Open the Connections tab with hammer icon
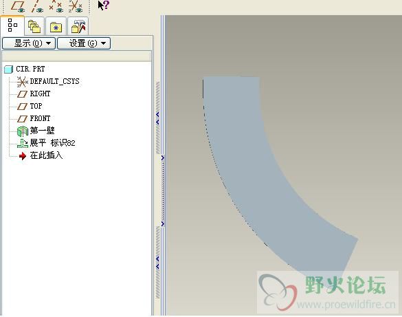This screenshot has height=317, width=402. (78, 26)
